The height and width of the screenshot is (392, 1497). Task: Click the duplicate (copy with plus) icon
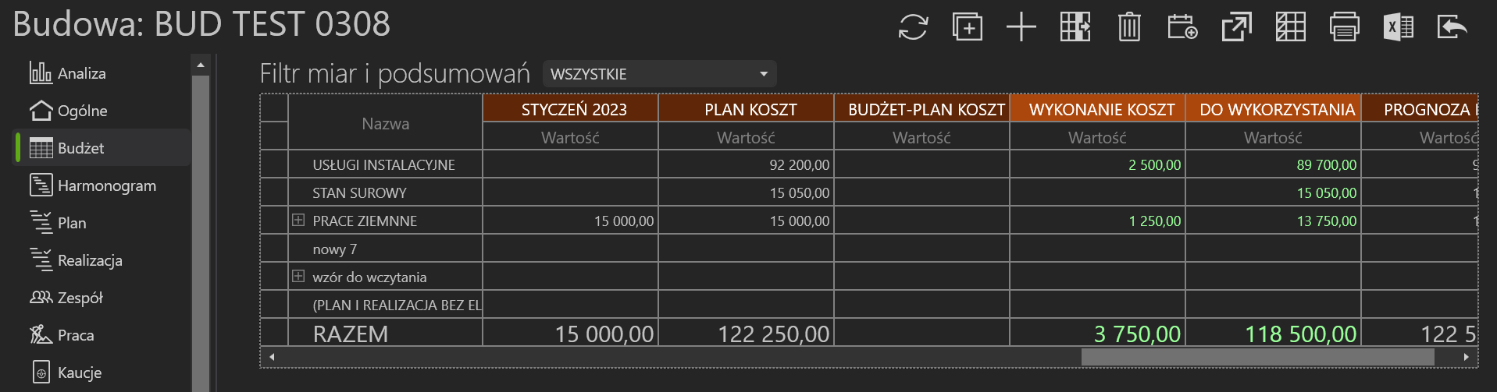(967, 27)
